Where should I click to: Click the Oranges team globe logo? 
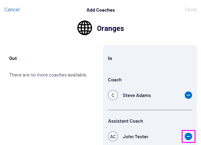85,28
